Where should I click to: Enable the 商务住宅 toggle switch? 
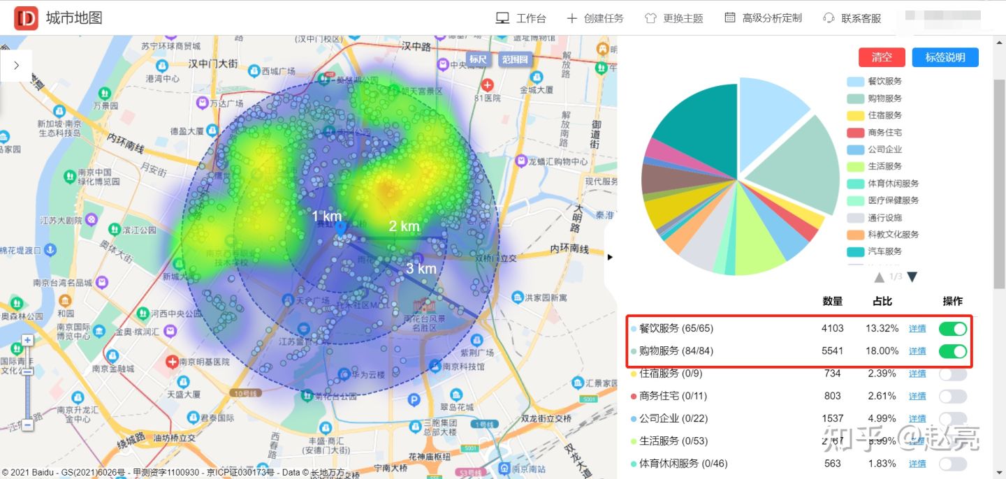click(x=953, y=397)
